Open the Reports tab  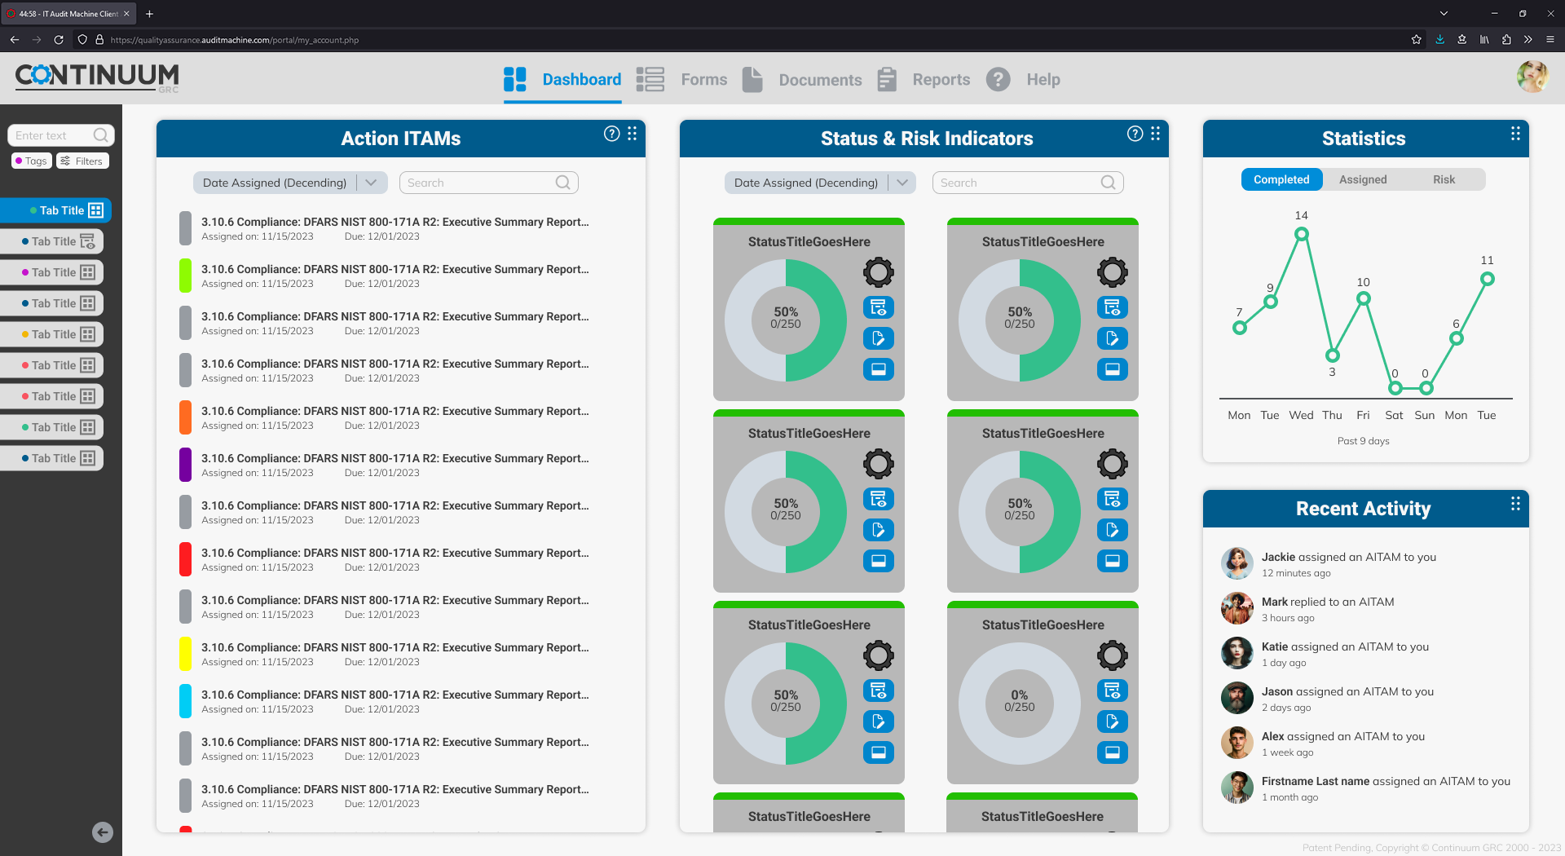[941, 80]
